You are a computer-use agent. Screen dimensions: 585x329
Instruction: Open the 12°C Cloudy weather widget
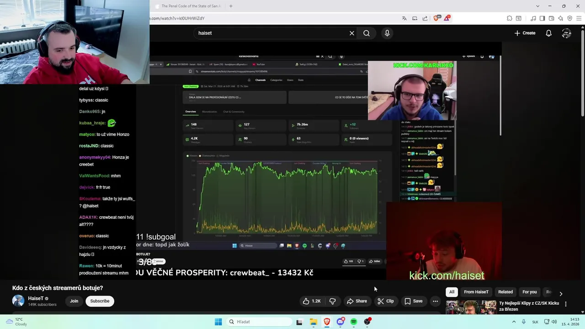coord(16,322)
